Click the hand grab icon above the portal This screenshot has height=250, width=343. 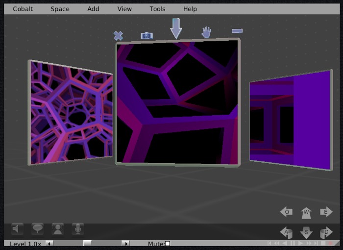(x=206, y=33)
